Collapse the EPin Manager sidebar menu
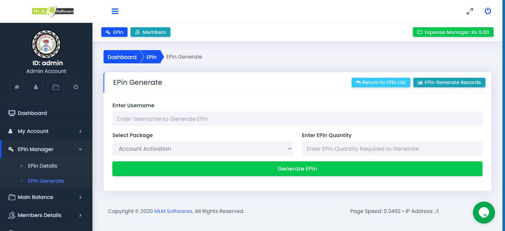The image size is (505, 231). 46,149
